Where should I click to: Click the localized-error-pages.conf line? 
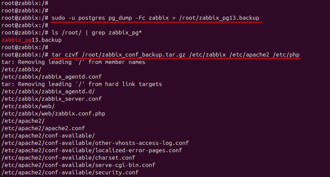[92, 150]
